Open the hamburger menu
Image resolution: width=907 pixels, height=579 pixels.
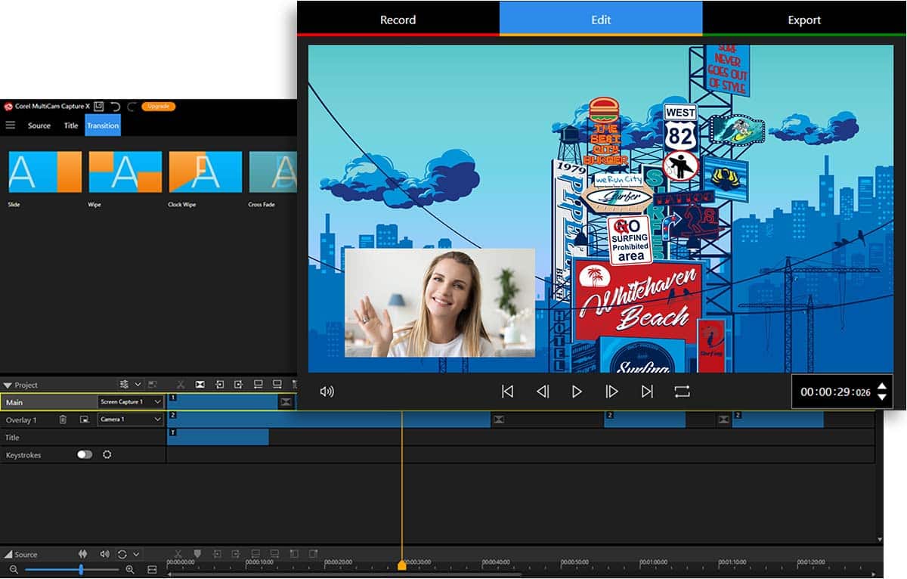tap(11, 125)
